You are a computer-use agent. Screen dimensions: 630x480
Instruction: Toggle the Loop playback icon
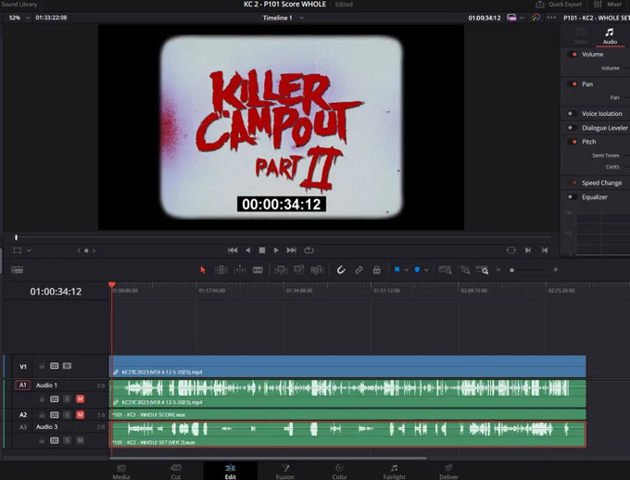[x=309, y=250]
